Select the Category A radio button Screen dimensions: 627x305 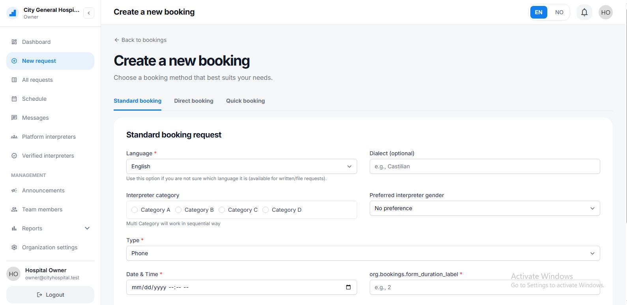[135, 210]
